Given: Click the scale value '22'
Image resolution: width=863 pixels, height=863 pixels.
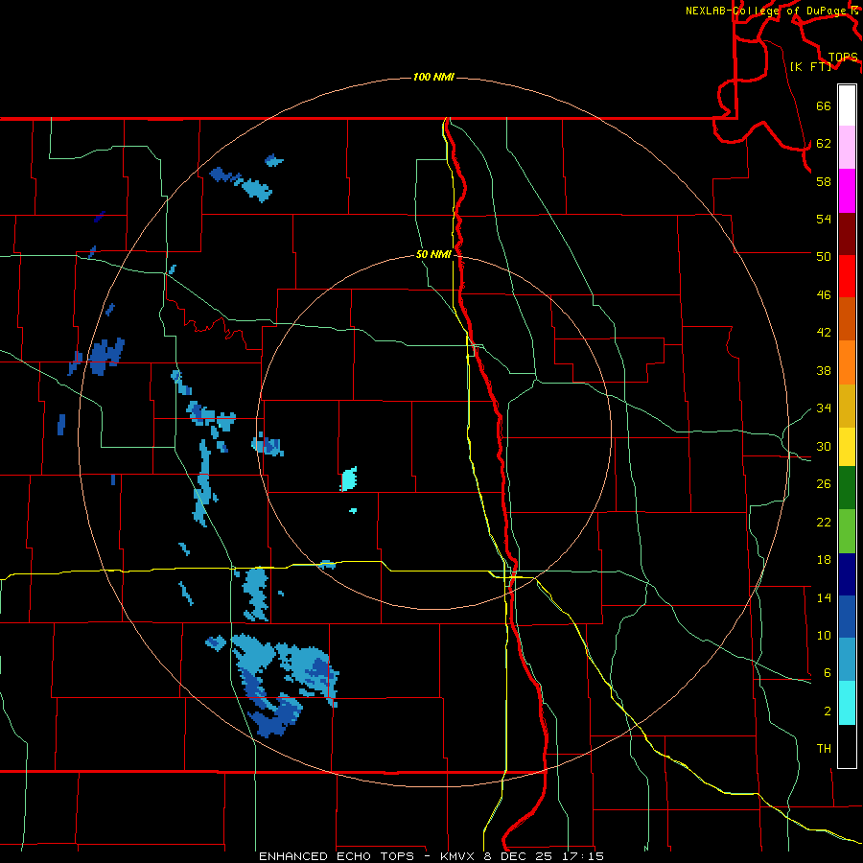Looking at the screenshot, I should tap(824, 522).
